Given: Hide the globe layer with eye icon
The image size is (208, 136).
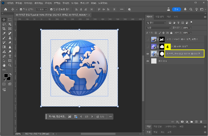Looking at the screenshot, I should click(x=148, y=53).
